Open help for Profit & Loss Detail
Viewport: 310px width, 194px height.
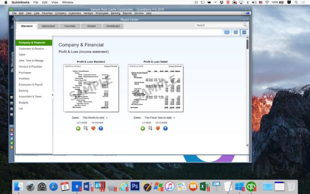pos(165,128)
